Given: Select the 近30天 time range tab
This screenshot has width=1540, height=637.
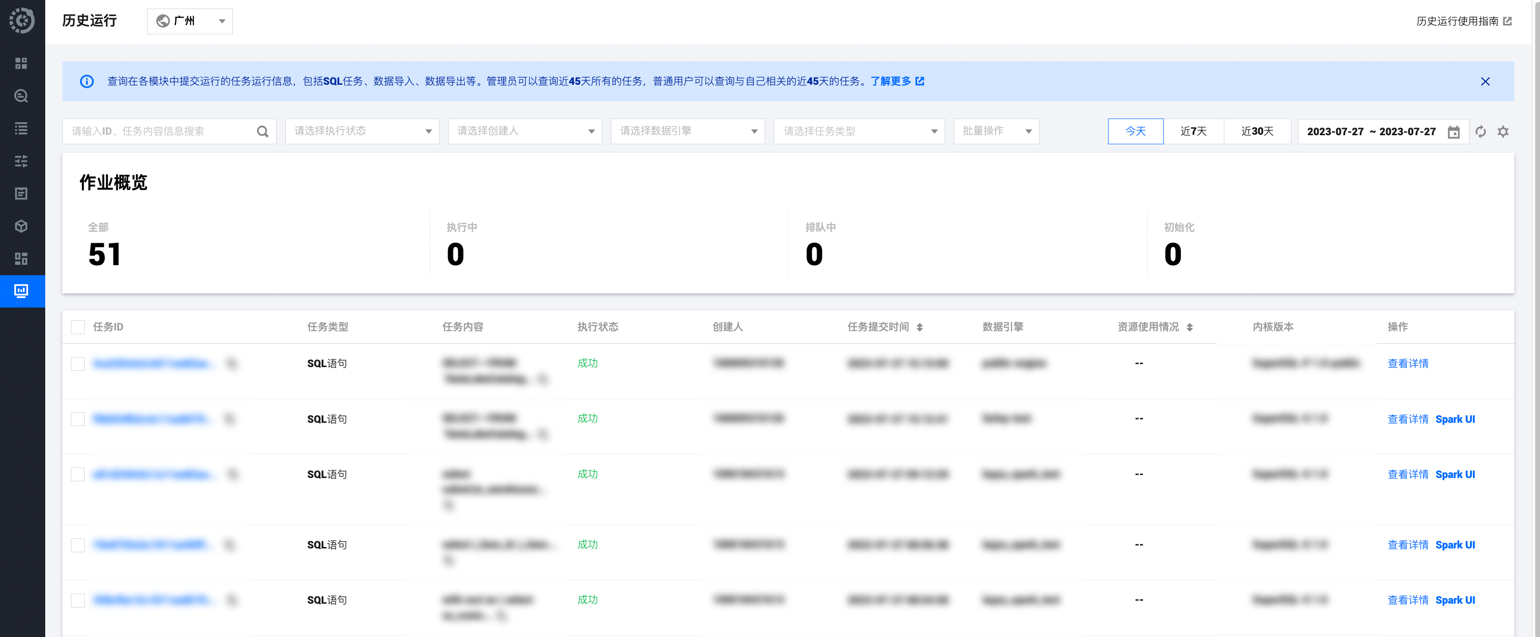Looking at the screenshot, I should click(x=1257, y=131).
